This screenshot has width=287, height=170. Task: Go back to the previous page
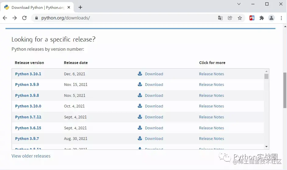5,18
